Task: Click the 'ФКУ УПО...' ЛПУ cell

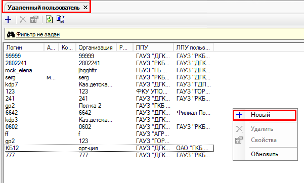Action: (x=152, y=91)
